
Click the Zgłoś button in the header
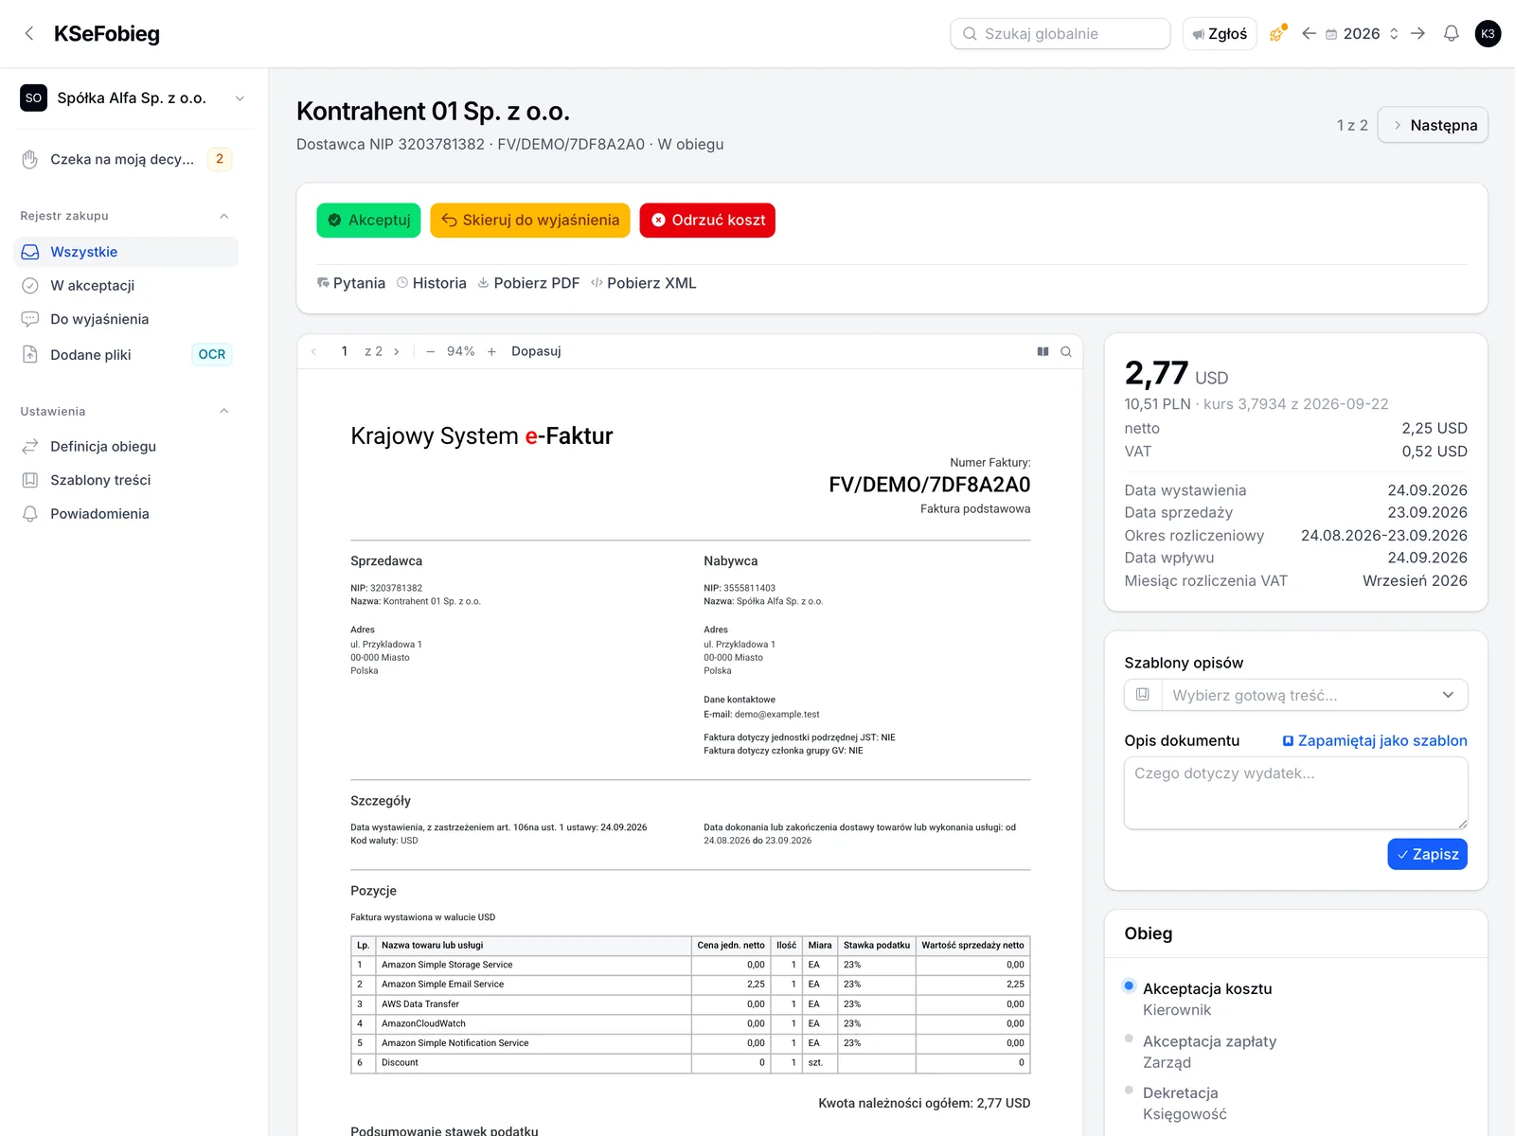[1220, 34]
